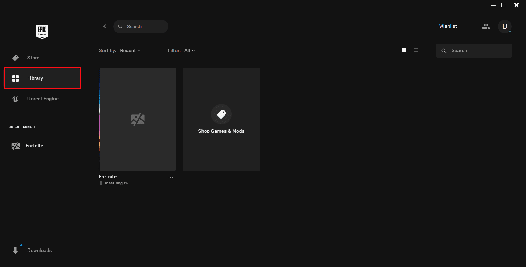Expand the Sort by Recent dropdown
Image resolution: width=526 pixels, height=267 pixels.
pyautogui.click(x=130, y=50)
